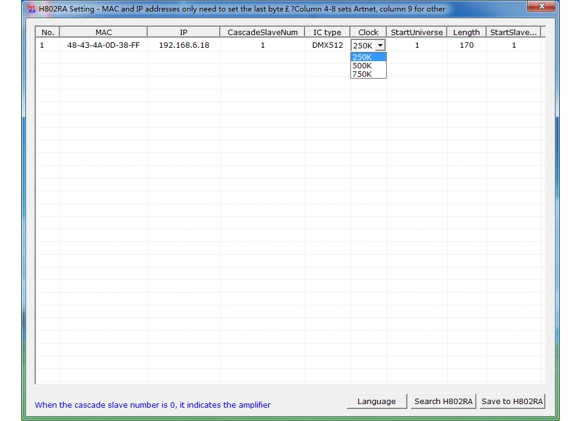Click the Length column header

point(467,32)
